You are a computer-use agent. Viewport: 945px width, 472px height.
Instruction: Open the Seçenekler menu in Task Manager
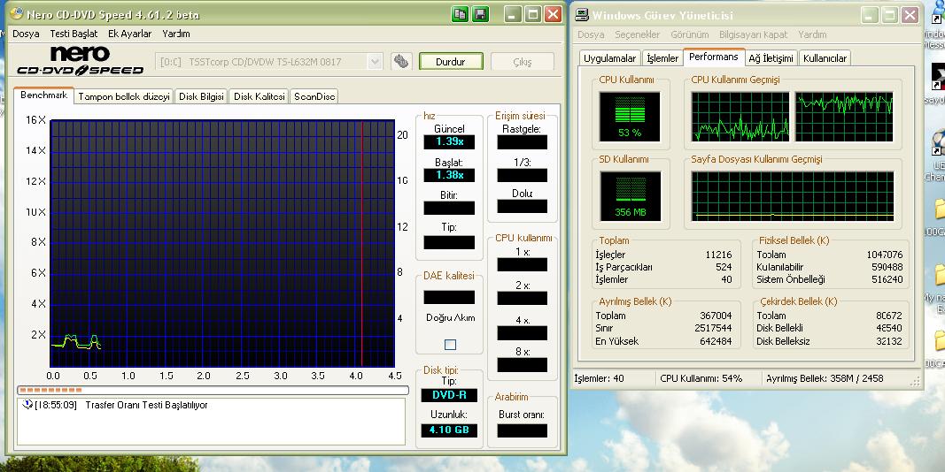click(638, 34)
